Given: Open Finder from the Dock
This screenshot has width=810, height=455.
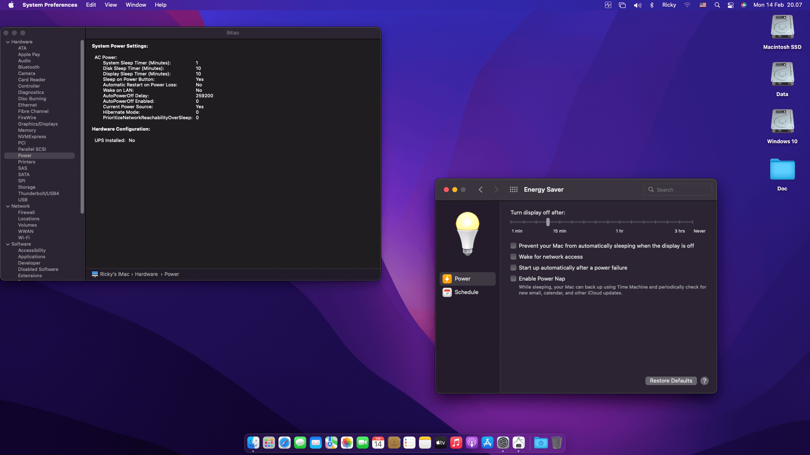Looking at the screenshot, I should point(253,443).
